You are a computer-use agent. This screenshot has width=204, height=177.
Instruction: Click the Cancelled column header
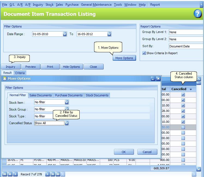(x=183, y=89)
